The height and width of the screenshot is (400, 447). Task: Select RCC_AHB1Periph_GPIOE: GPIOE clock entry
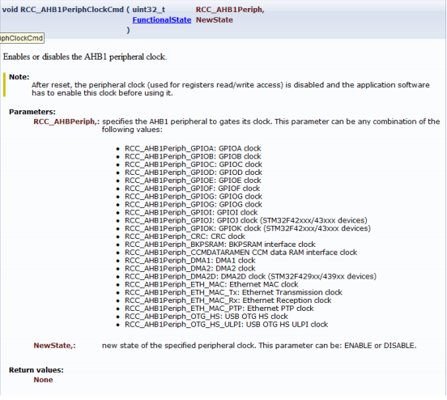193,181
